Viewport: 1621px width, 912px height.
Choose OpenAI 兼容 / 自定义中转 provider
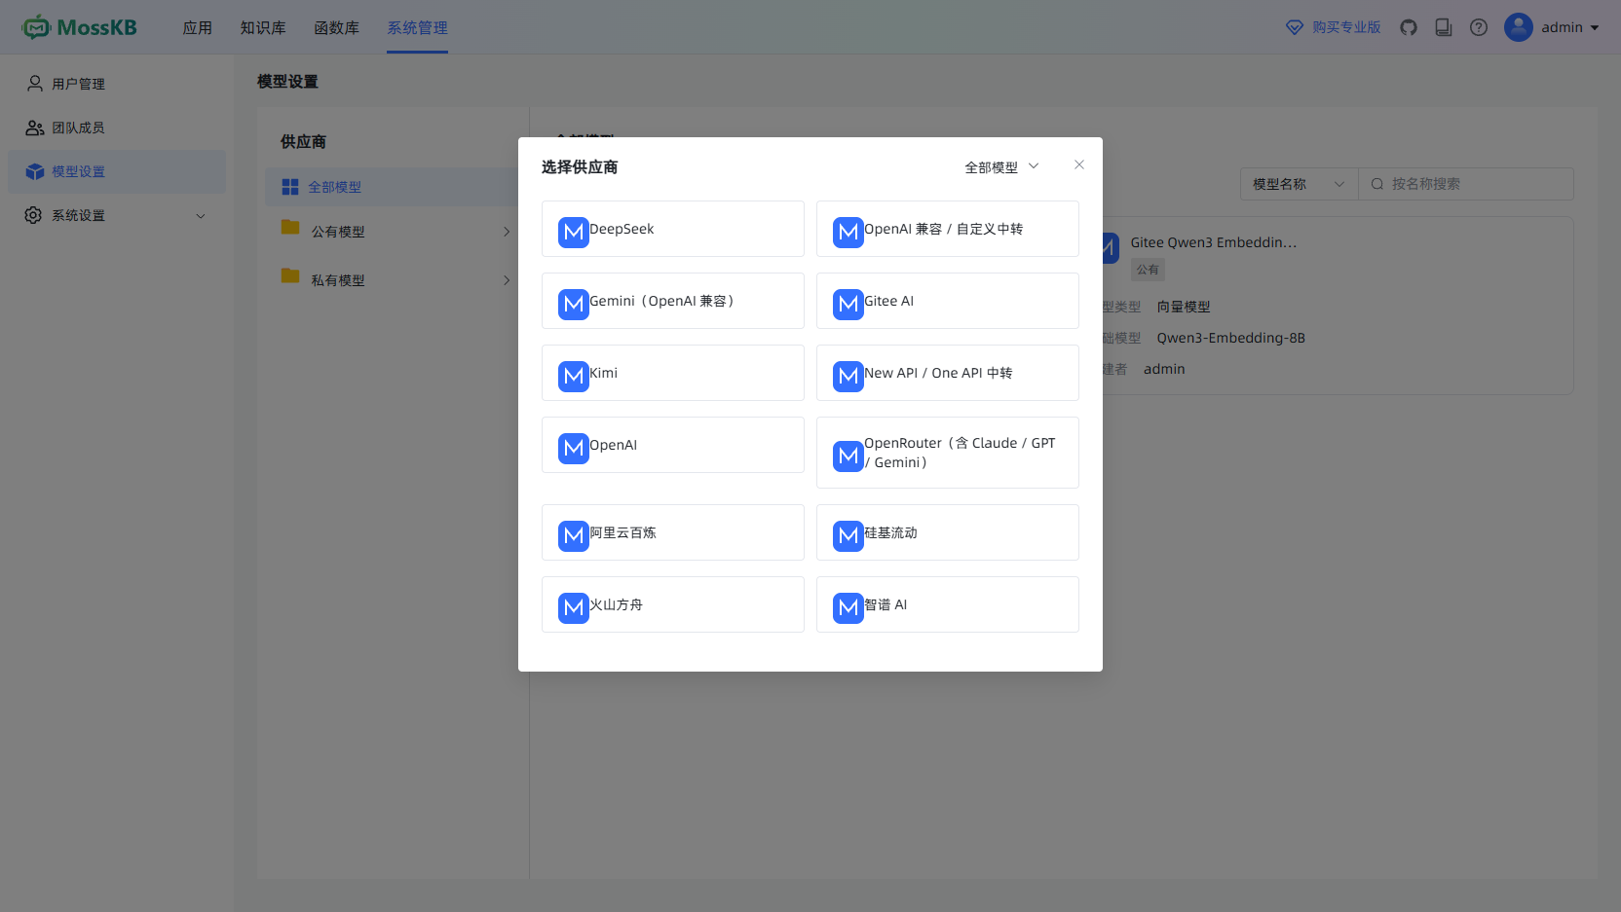coord(948,229)
